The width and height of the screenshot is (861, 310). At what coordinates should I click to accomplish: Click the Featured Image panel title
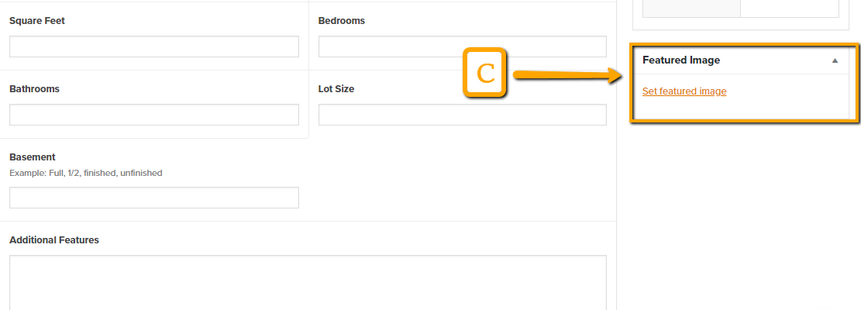[681, 60]
